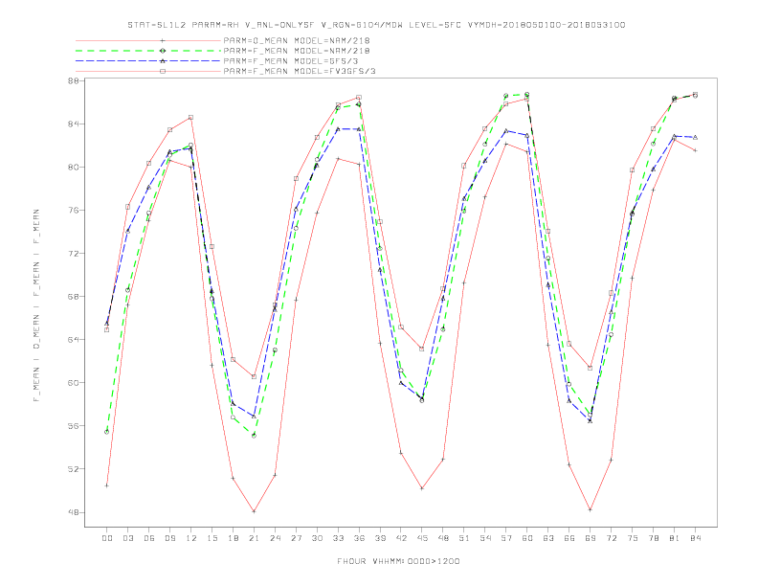Click x-axis forecast hour label 39
The image size is (758, 586).
pos(380,538)
